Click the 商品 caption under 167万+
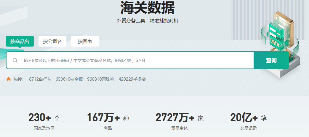Screen dimensions: 309x137 coord(108,128)
